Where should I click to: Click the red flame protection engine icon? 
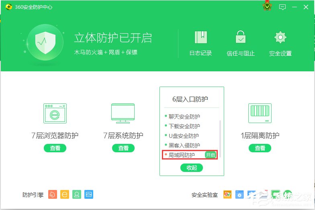click(x=52, y=194)
